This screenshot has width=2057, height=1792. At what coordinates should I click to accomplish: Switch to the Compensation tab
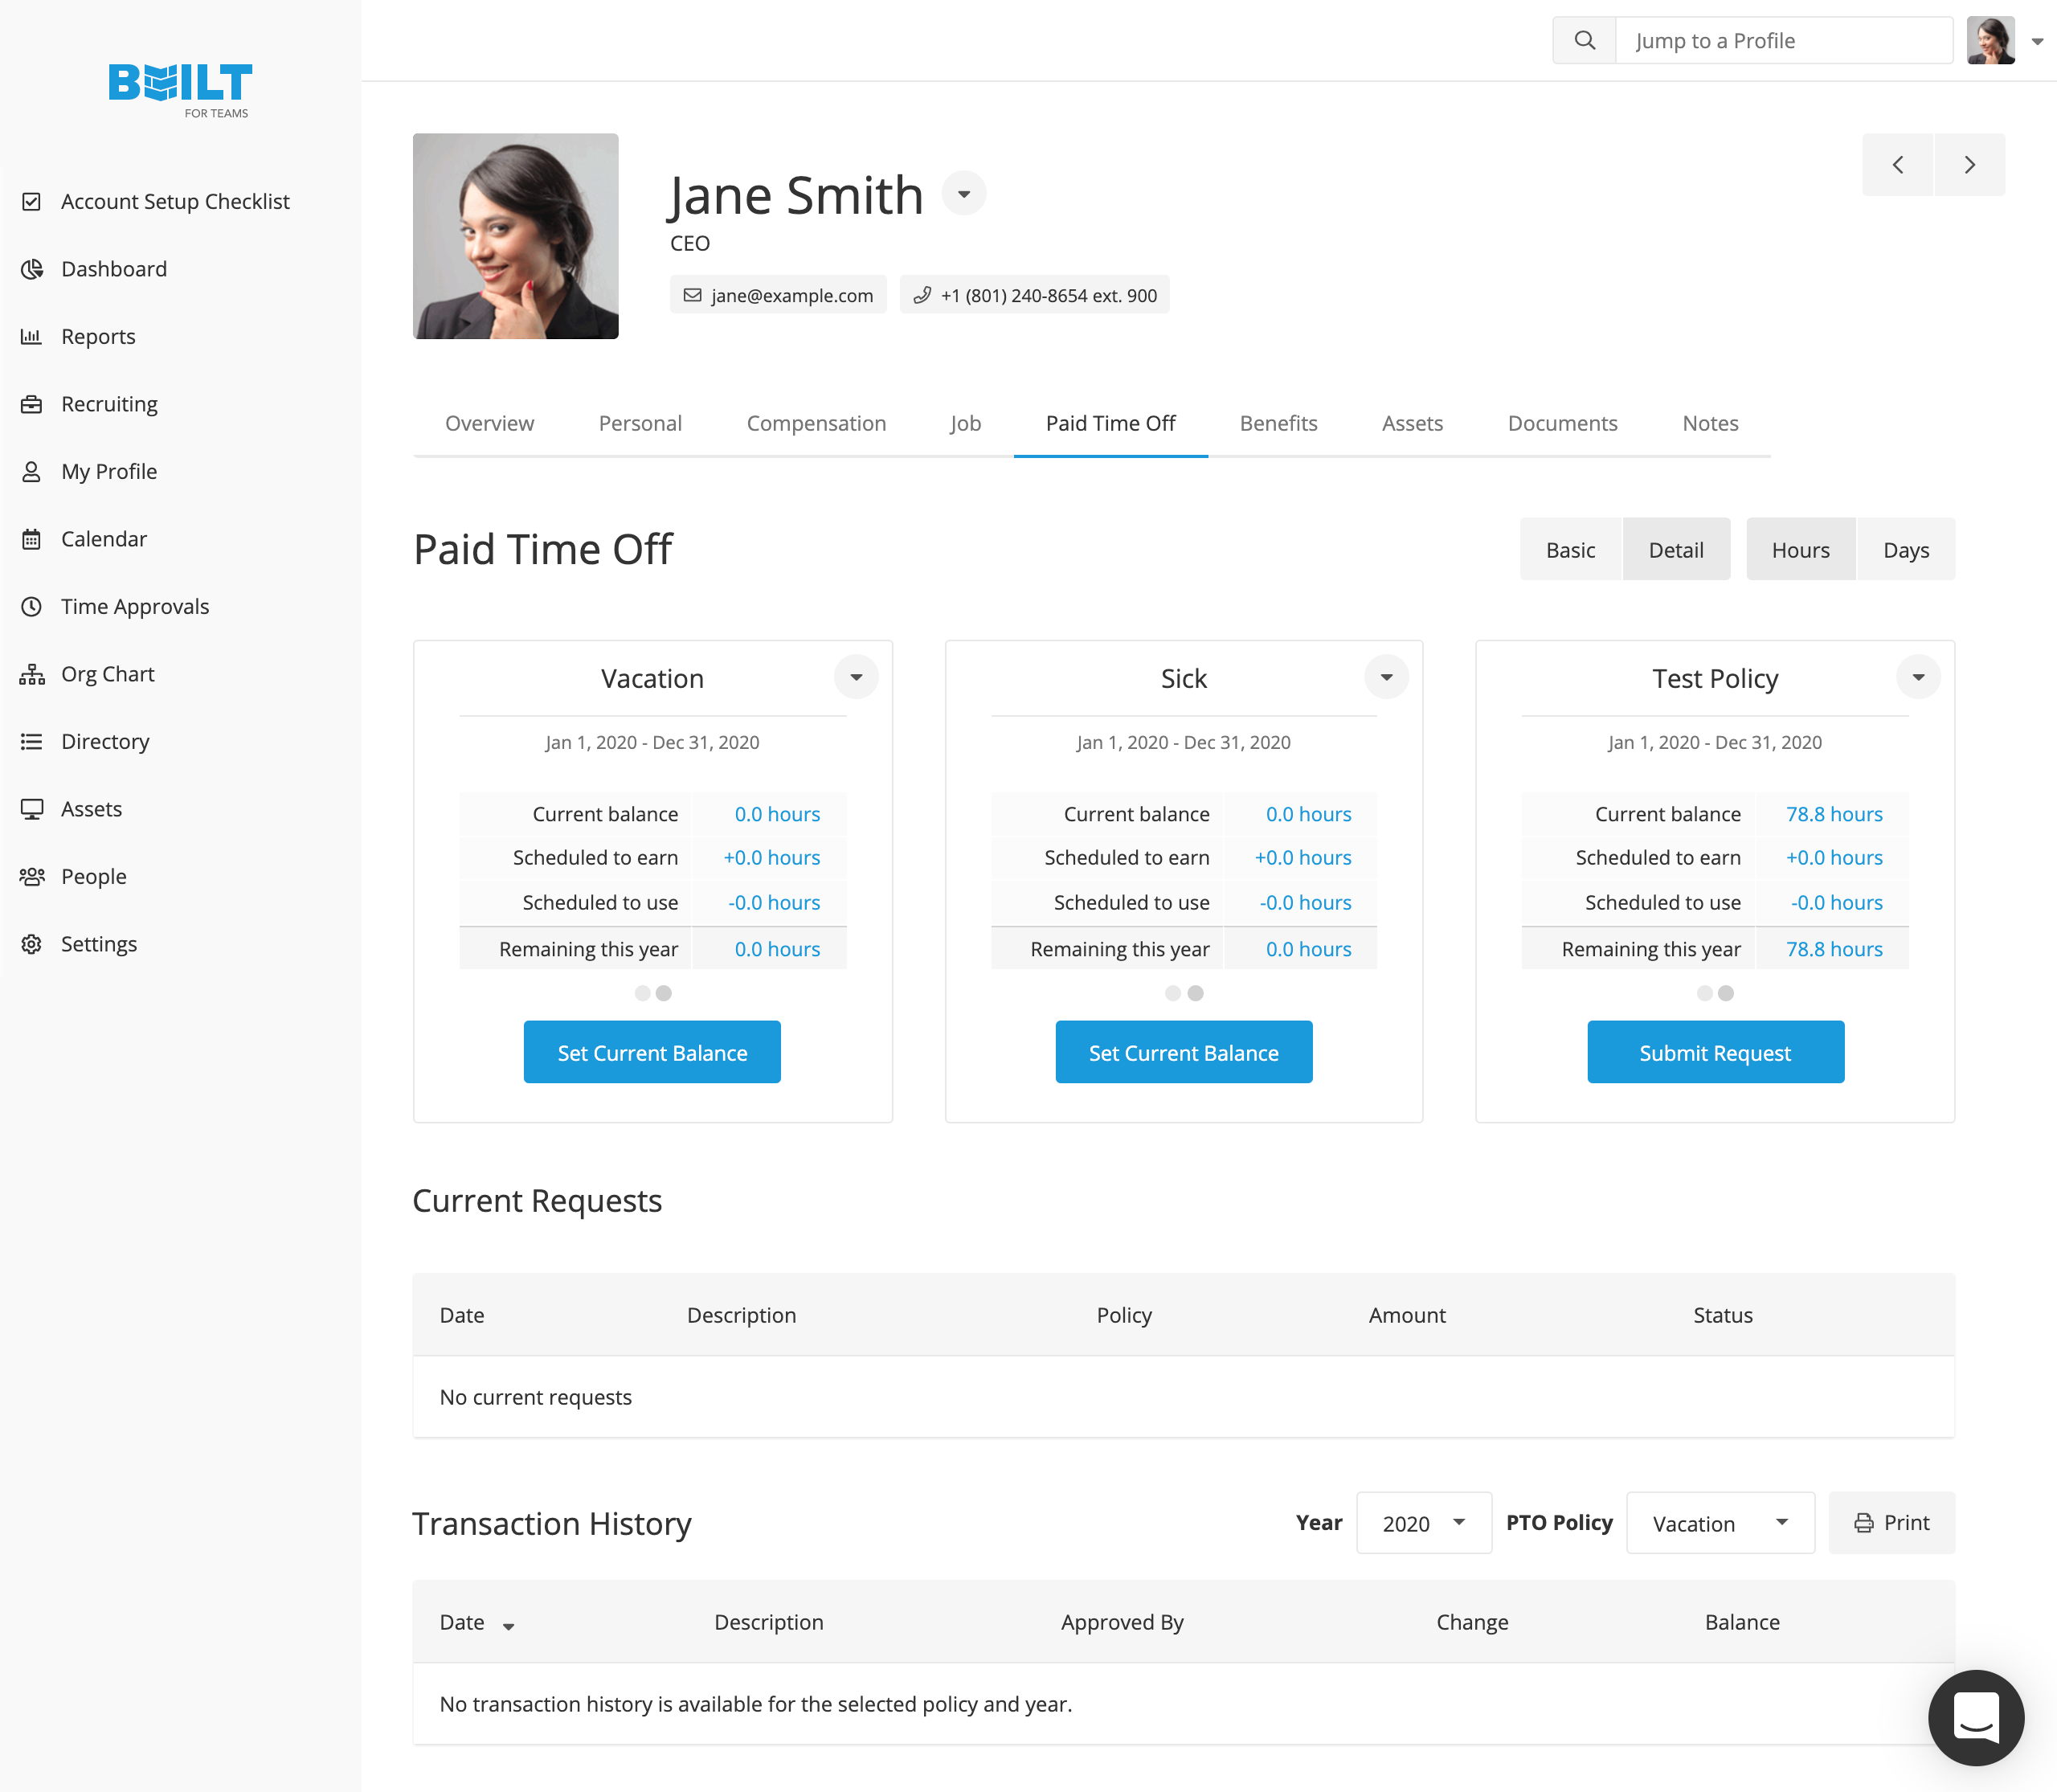816,423
